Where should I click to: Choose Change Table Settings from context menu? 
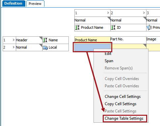124,118
